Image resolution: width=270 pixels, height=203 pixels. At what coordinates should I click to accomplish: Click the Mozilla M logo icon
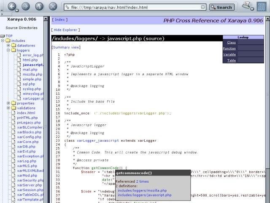click(x=262, y=7)
